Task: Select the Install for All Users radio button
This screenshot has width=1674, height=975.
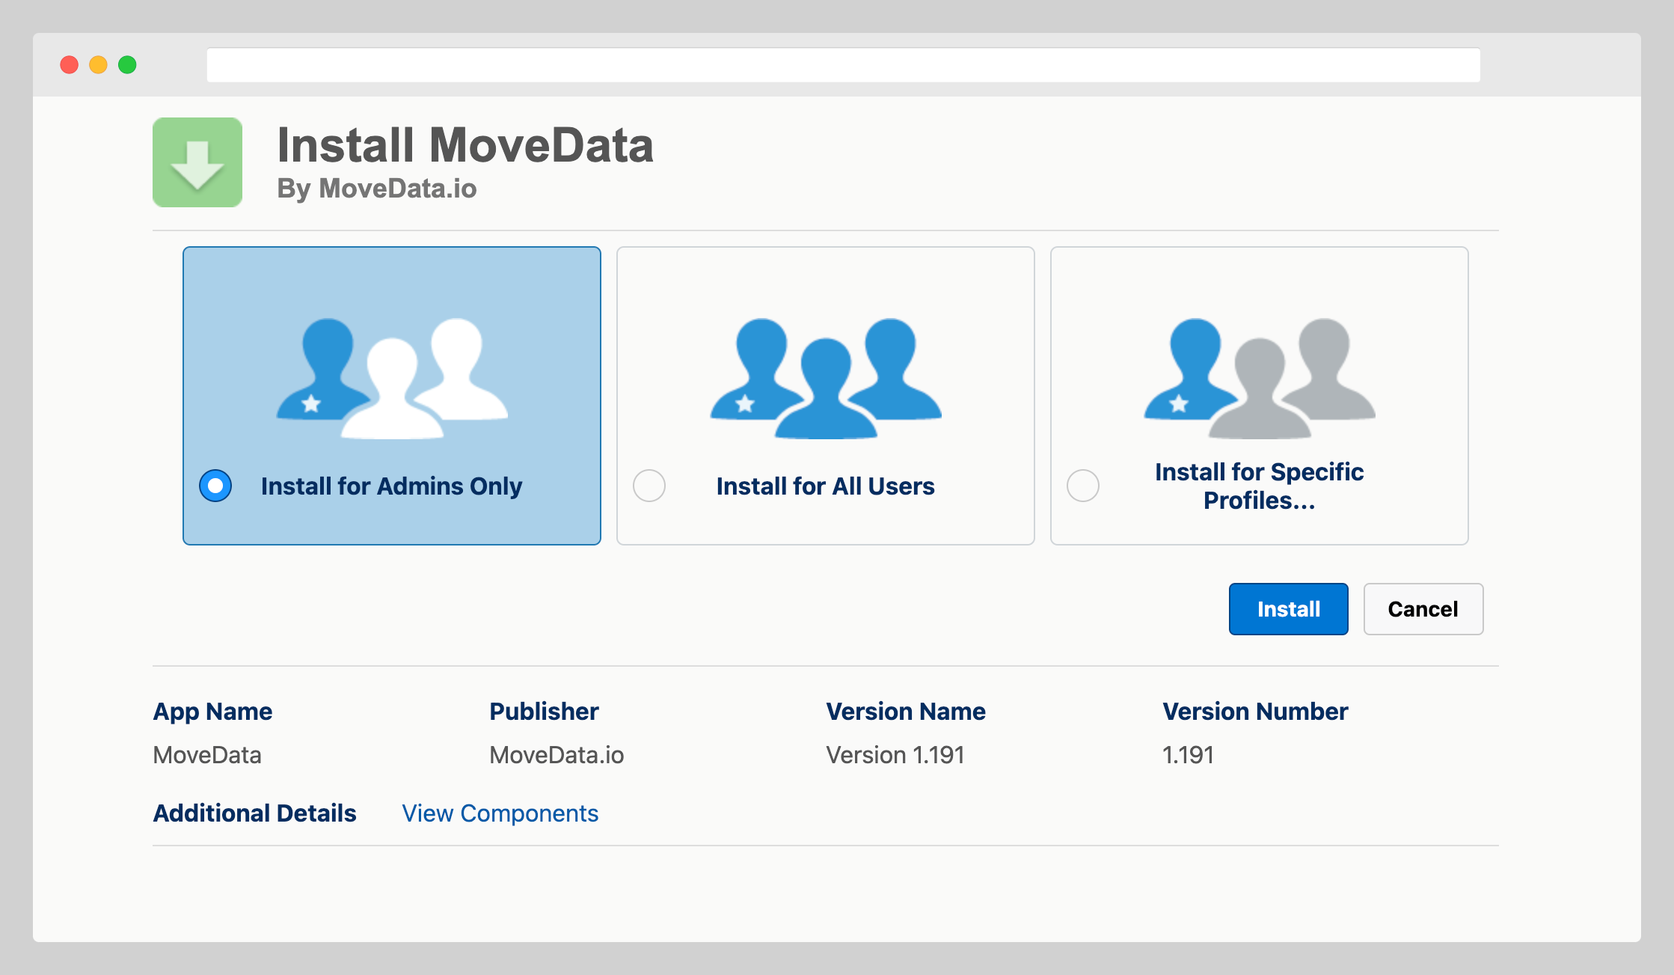Action: tap(649, 486)
